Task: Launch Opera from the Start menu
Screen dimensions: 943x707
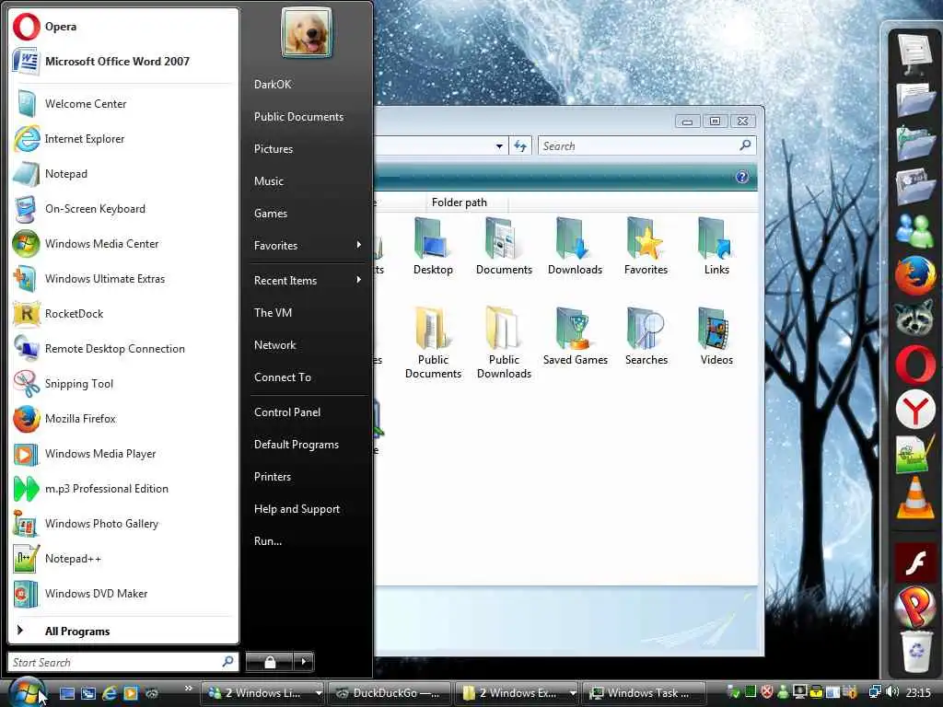Action: [123, 27]
